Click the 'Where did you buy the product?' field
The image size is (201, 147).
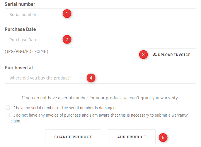(100, 78)
